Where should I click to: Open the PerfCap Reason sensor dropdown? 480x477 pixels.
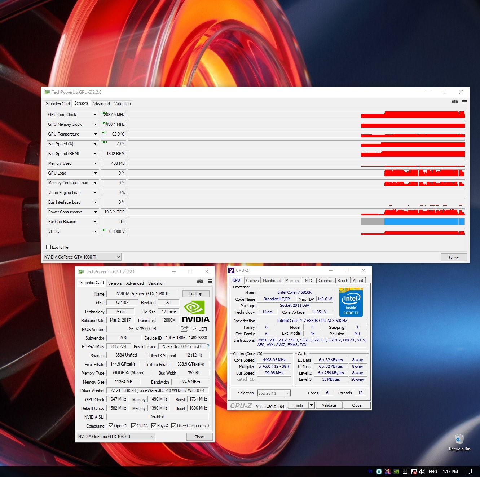coord(95,222)
